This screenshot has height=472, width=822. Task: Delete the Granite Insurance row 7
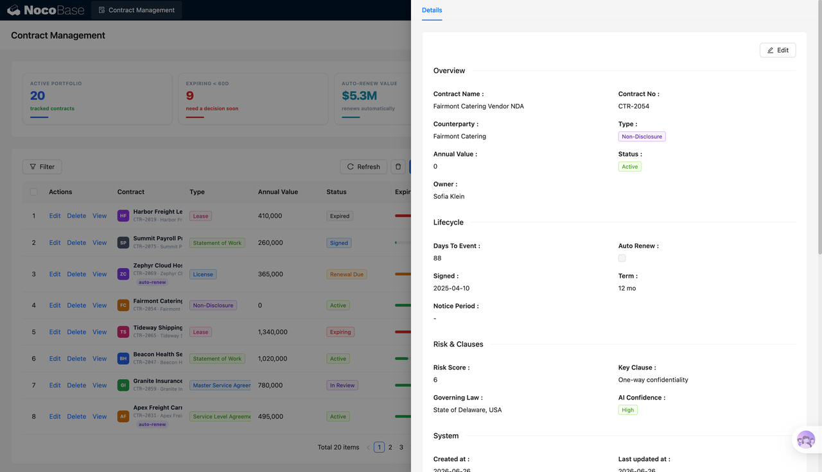76,385
